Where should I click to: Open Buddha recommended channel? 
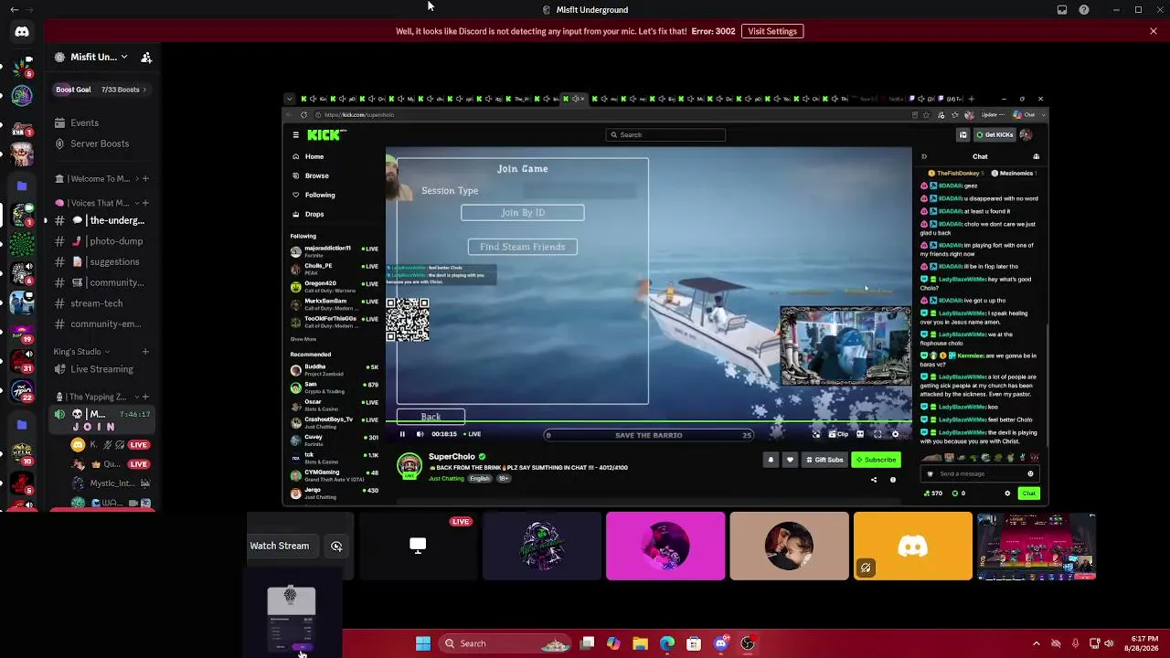[x=335, y=369]
